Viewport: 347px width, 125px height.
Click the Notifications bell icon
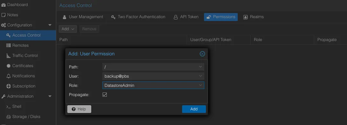(x=8, y=76)
